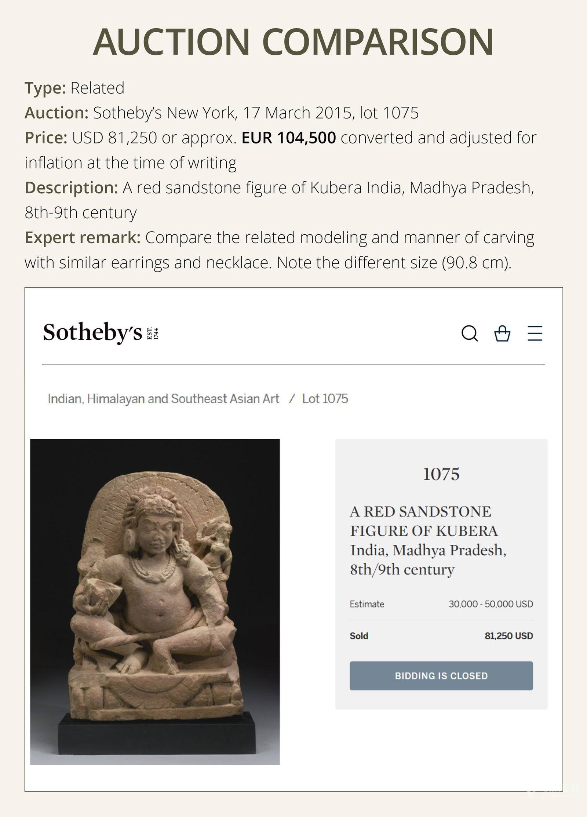Click the Estimate 30,000 - 50,000 USD value
The width and height of the screenshot is (587, 817).
(491, 604)
